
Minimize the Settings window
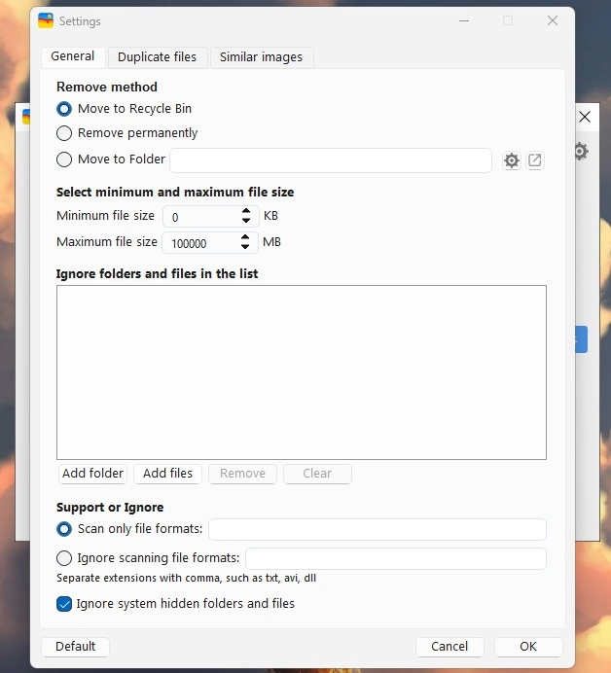coord(463,20)
